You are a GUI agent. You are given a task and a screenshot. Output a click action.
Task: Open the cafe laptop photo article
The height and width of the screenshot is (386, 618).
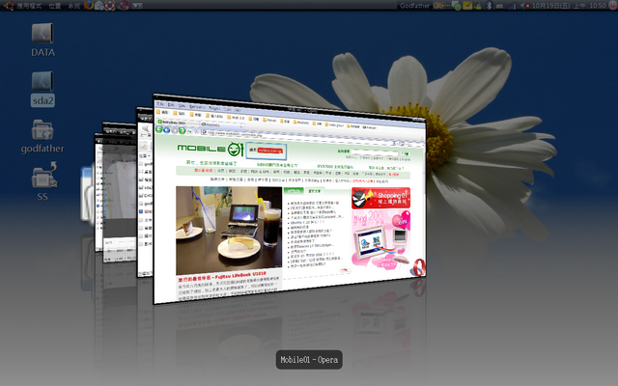point(229,231)
